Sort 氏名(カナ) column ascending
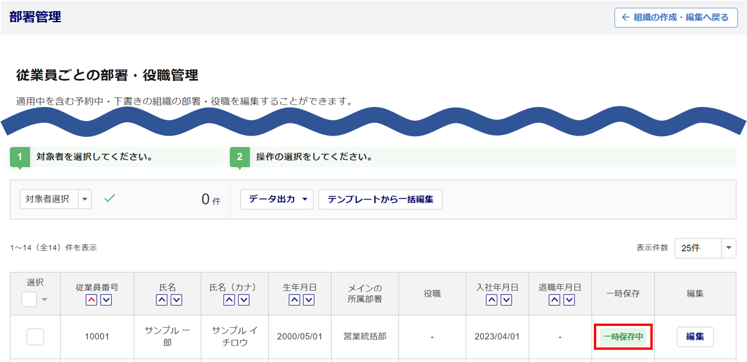This screenshot has width=747, height=362. 229,300
